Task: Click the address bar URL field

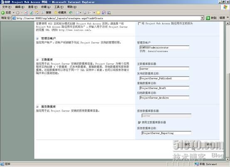Action: coord(108,18)
